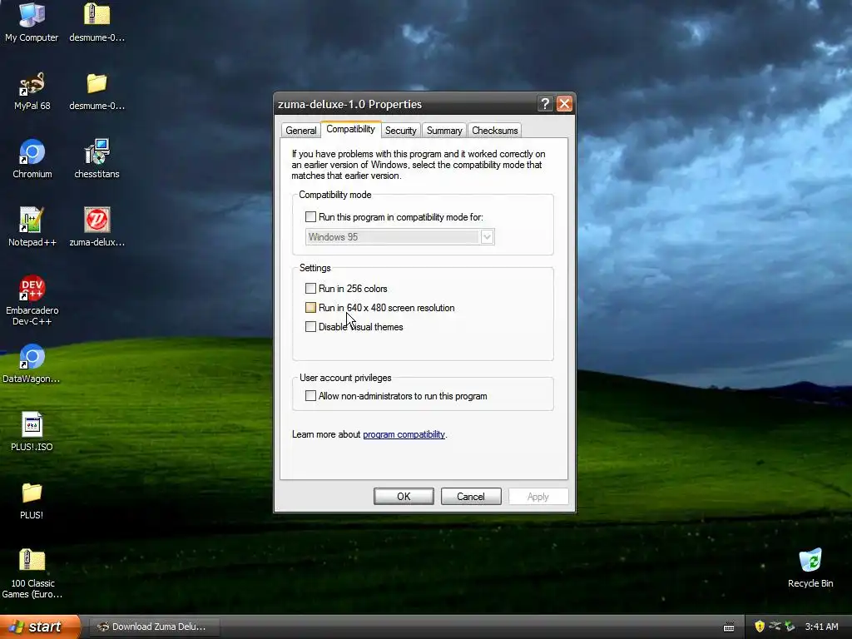Switch to the Security tab
This screenshot has height=639, width=852.
(400, 131)
